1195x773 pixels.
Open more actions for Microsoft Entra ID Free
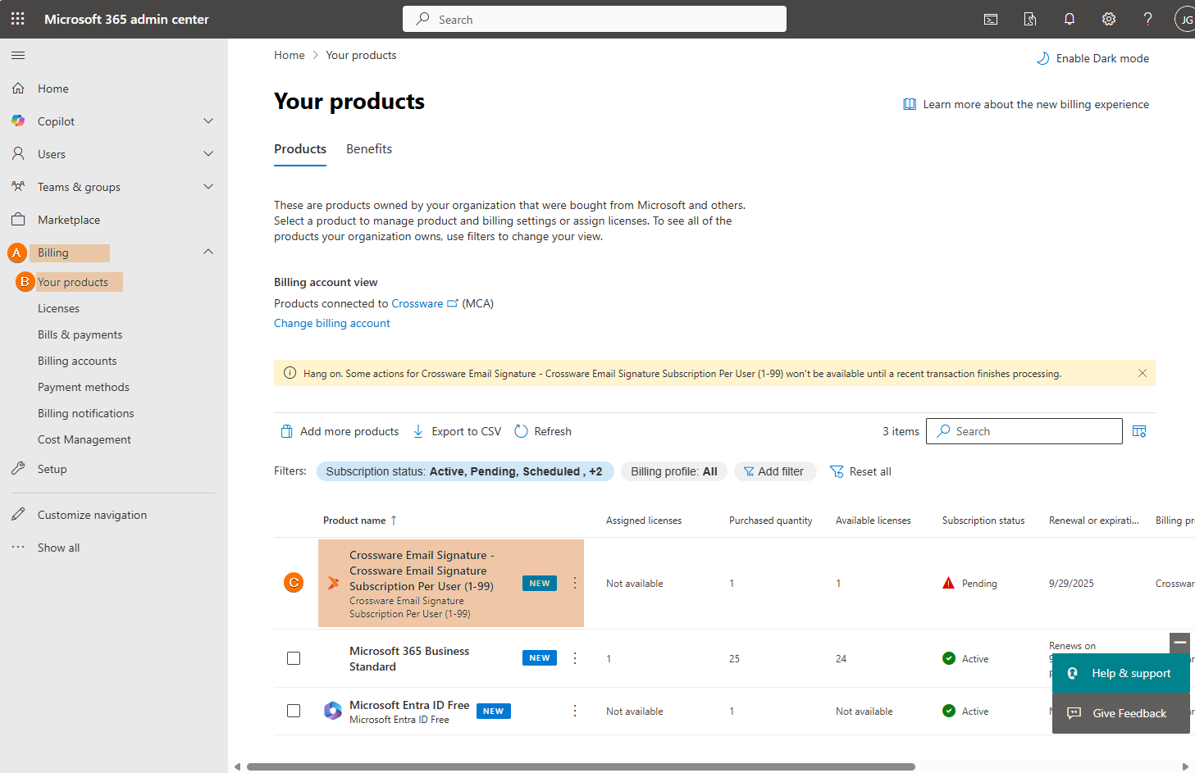[x=575, y=711]
